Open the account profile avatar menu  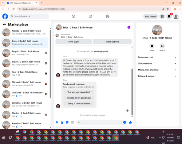click(176, 16)
